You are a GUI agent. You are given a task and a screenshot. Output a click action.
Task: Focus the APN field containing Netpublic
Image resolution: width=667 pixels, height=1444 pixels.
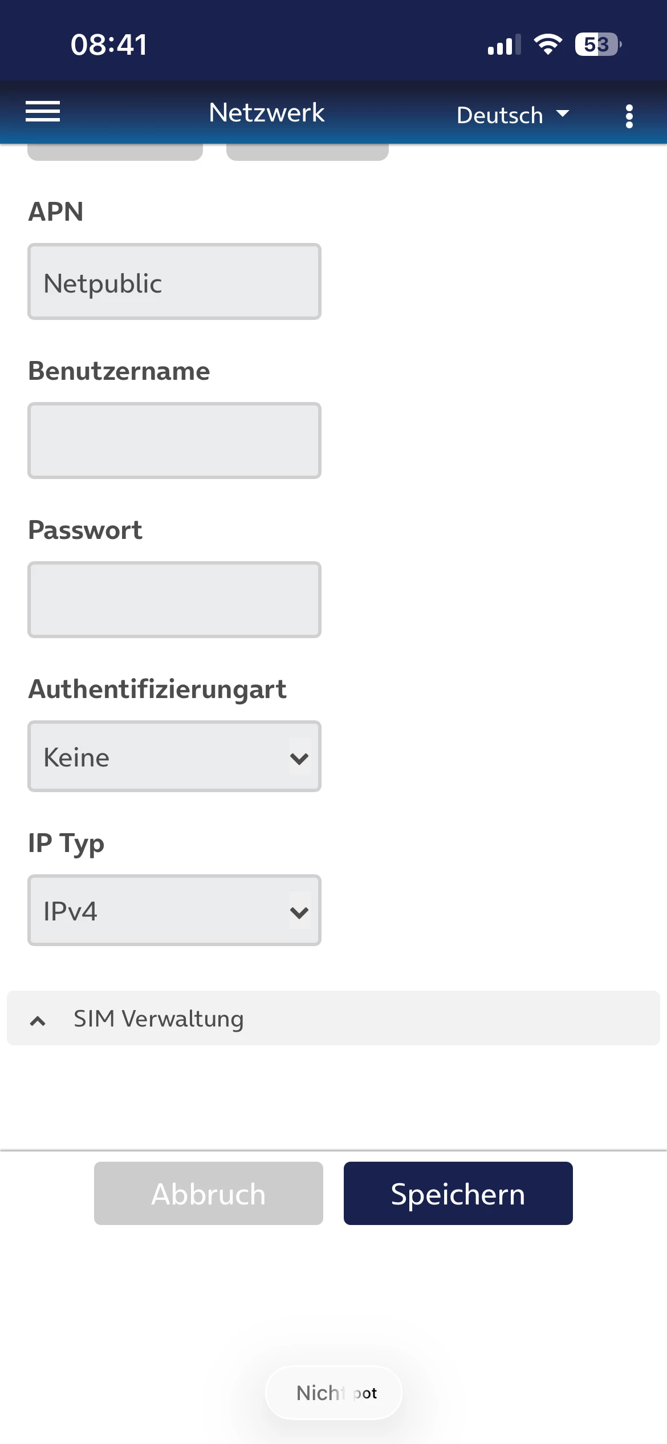click(x=174, y=282)
